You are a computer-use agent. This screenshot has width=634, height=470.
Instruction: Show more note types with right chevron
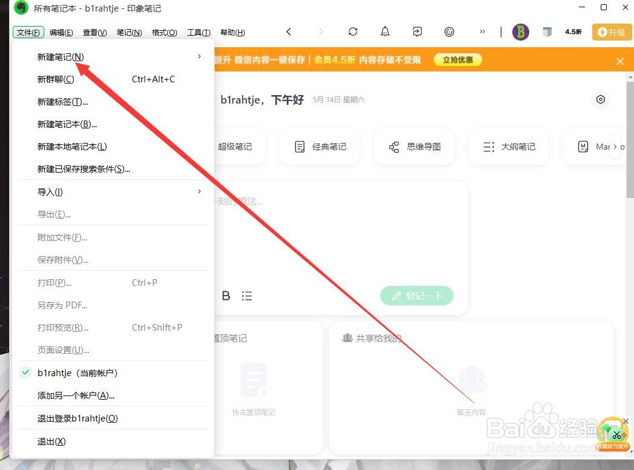615,147
